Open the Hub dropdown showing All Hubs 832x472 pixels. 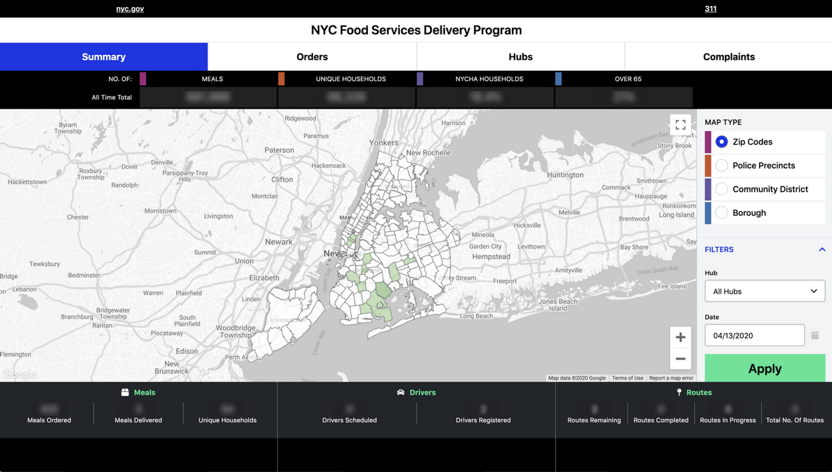coord(765,291)
